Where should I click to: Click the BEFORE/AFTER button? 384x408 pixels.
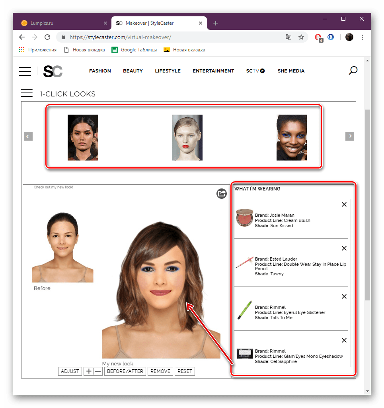pos(125,371)
